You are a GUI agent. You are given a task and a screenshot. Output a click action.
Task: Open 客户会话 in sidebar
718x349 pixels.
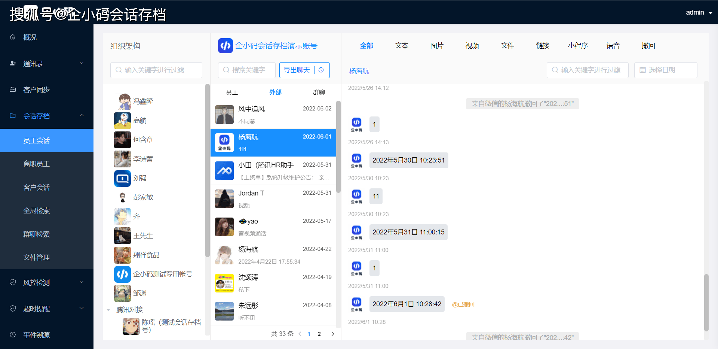(47, 187)
